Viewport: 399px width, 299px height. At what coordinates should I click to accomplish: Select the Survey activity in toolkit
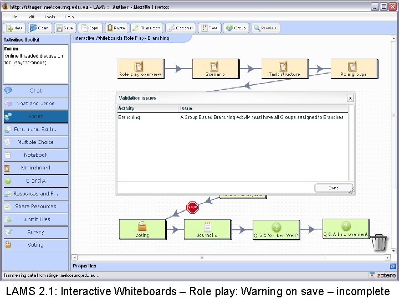36,232
